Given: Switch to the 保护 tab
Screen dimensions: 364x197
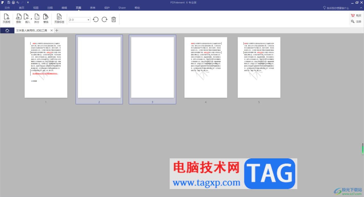Looking at the screenshot, I should [x=107, y=8].
